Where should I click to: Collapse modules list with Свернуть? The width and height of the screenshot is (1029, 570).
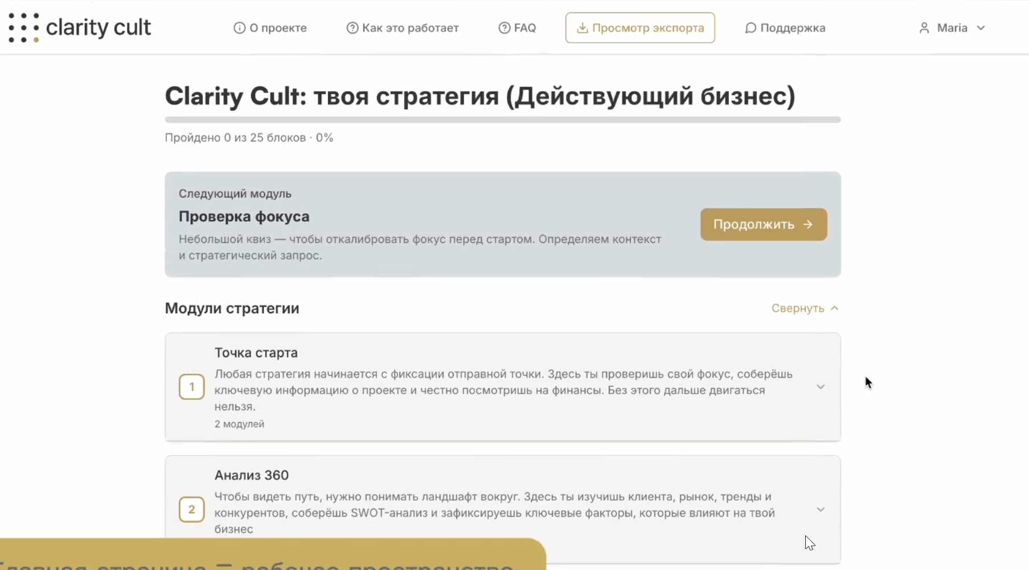(x=805, y=308)
